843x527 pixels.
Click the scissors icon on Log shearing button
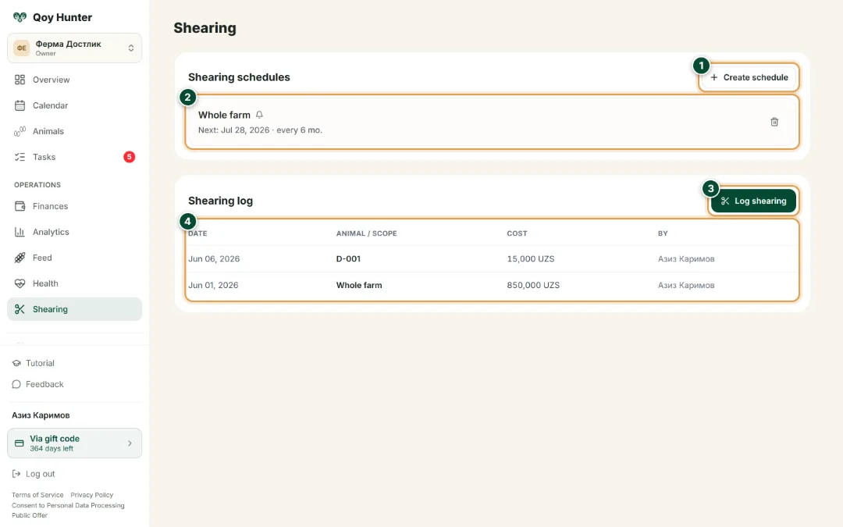[724, 201]
